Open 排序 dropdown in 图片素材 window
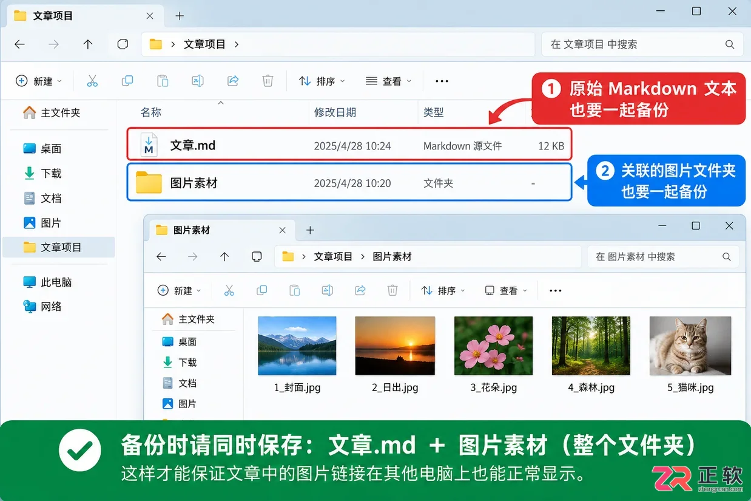 point(443,290)
